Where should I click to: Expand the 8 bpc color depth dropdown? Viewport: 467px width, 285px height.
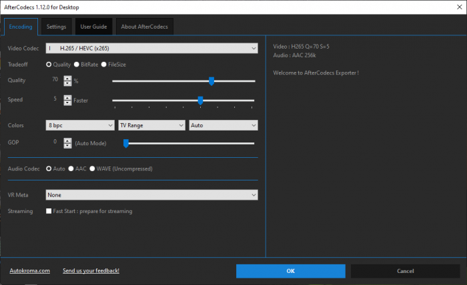pyautogui.click(x=80, y=125)
